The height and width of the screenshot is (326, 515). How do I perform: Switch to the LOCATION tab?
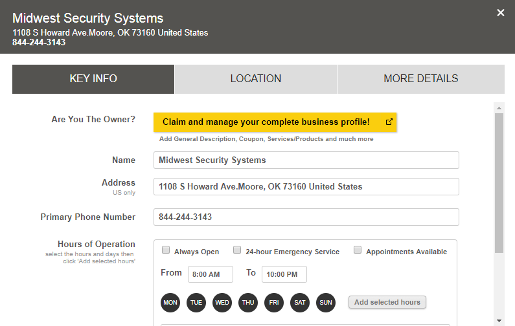click(x=255, y=79)
